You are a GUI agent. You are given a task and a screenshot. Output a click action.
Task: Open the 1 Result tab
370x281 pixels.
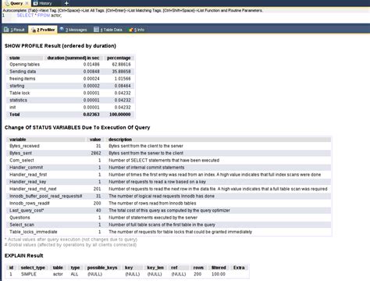click(15, 30)
